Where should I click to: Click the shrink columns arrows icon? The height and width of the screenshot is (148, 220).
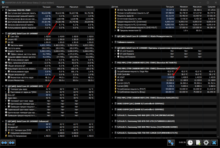[11, 143]
